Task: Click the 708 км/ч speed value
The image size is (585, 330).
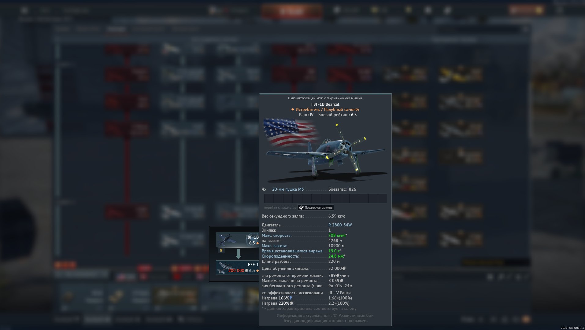Action: coord(337,235)
